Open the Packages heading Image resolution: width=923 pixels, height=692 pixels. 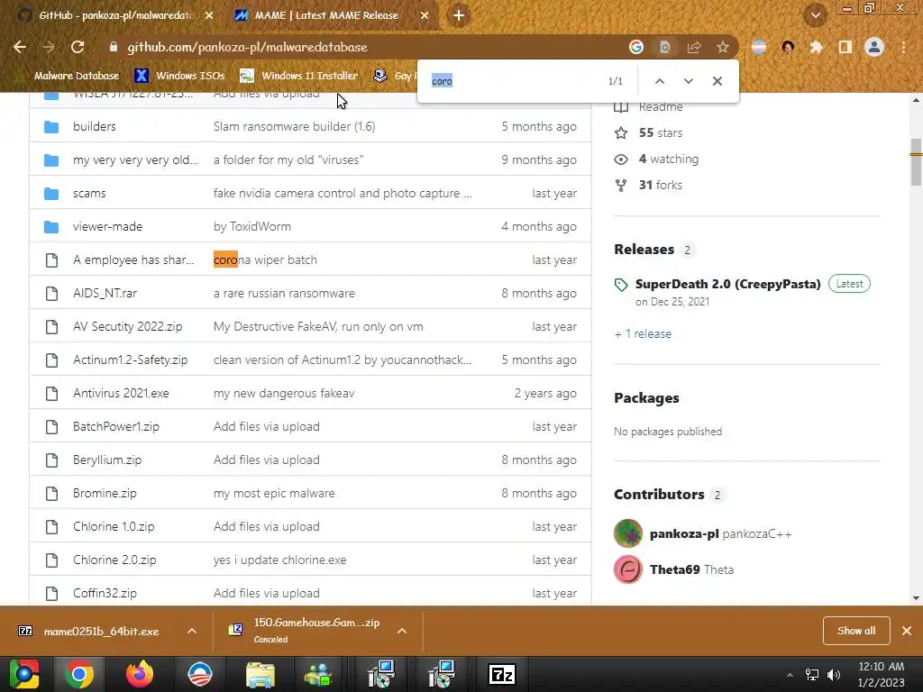coord(646,398)
